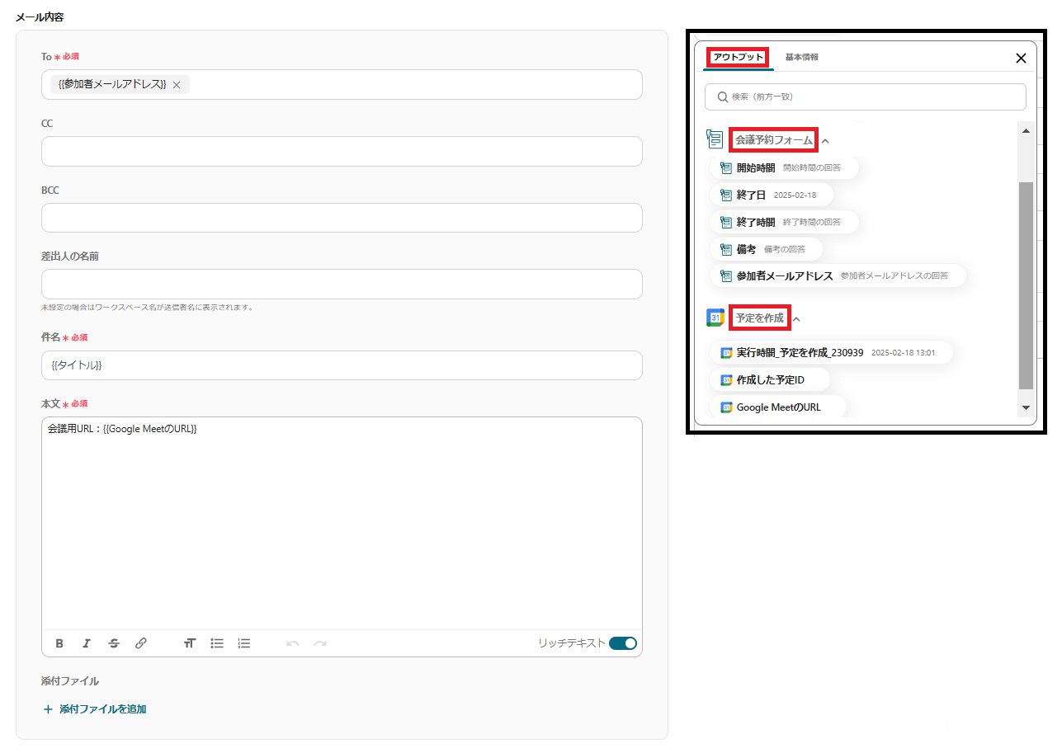Viewport: 1062px width, 753px height.
Task: Toggle the リッチテキスト switch
Action: (623, 643)
